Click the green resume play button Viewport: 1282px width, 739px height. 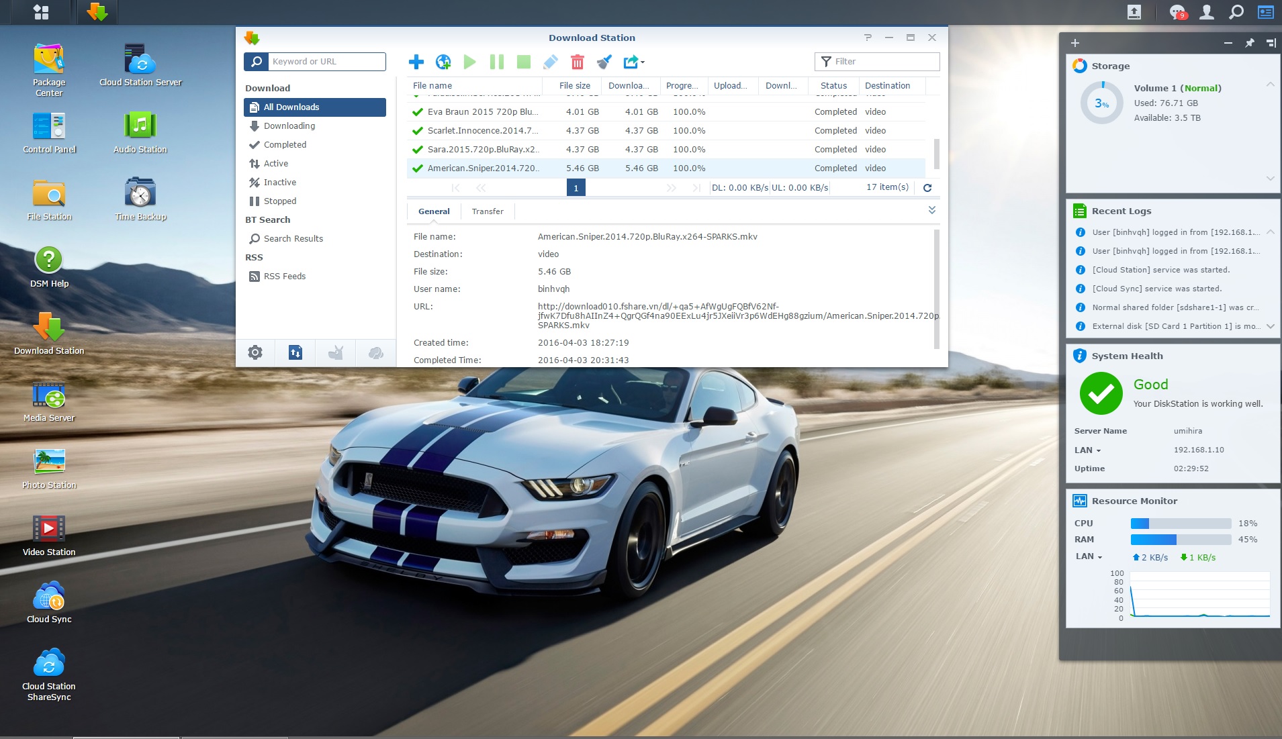coord(470,62)
